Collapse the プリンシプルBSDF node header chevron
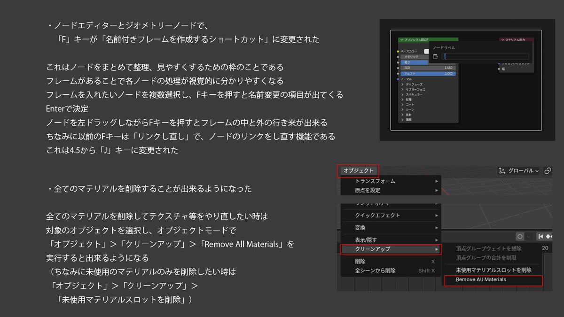This screenshot has height=317, width=564. click(x=402, y=39)
